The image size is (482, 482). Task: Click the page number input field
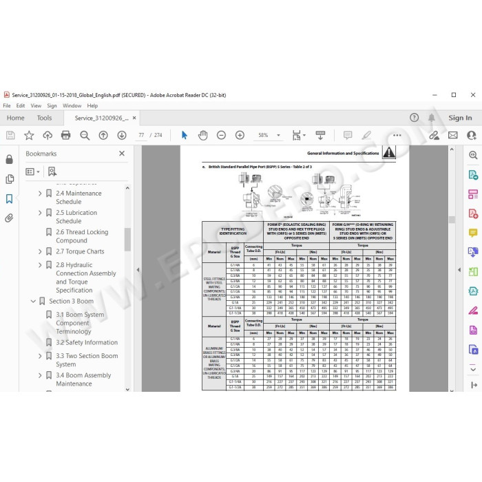141,135
